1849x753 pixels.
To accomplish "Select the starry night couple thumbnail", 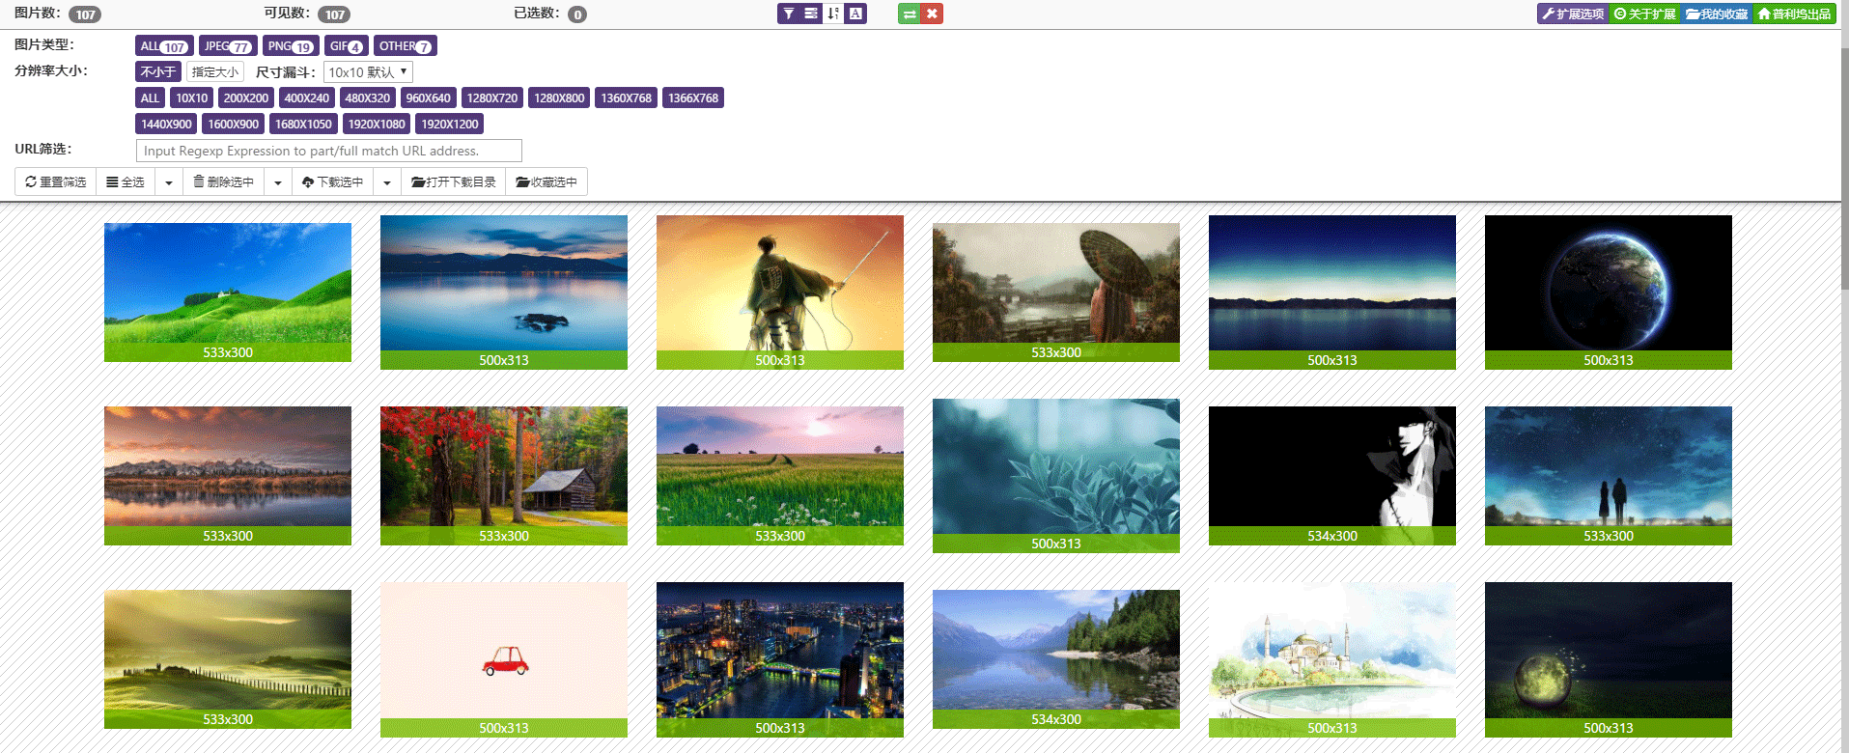I will pyautogui.click(x=1609, y=476).
